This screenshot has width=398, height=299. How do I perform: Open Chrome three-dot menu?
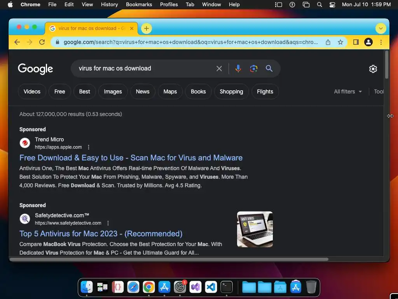(x=381, y=42)
